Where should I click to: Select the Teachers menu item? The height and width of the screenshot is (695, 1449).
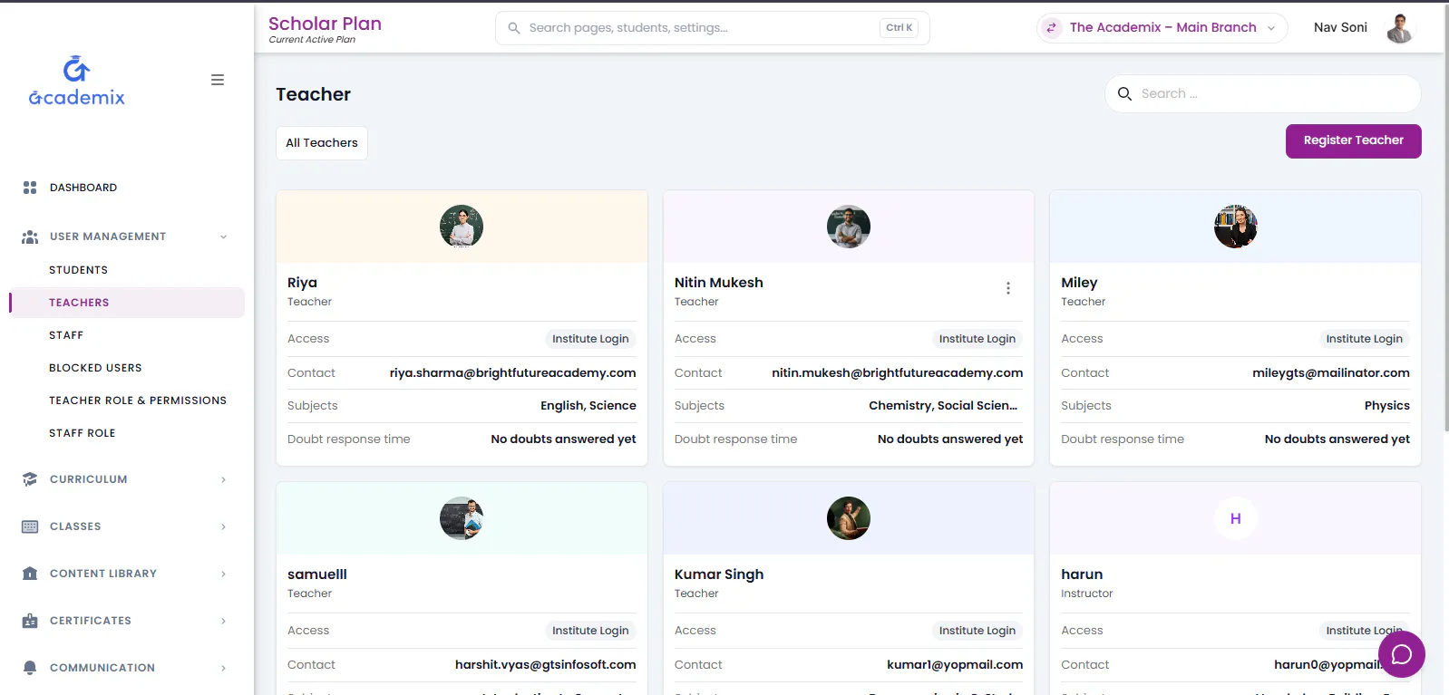click(x=127, y=303)
